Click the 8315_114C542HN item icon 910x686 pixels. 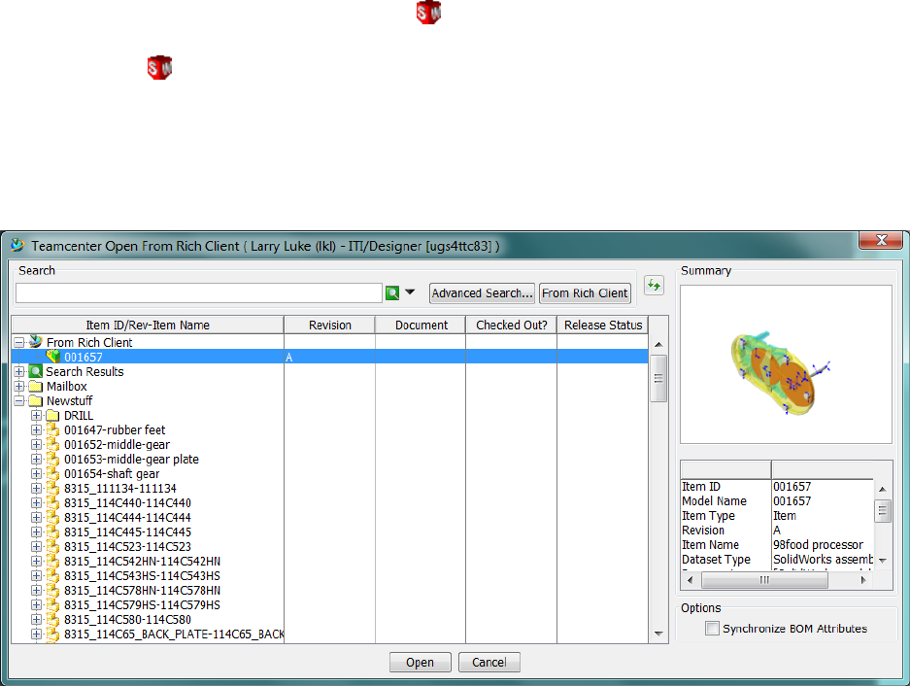(53, 561)
